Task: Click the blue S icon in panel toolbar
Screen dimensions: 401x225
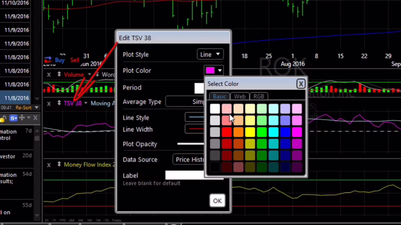Action: (x=13, y=118)
